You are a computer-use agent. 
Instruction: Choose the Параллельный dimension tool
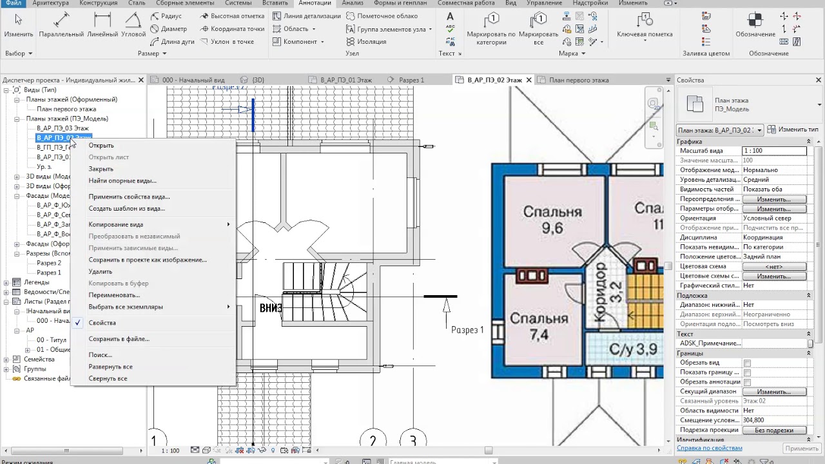tap(61, 25)
